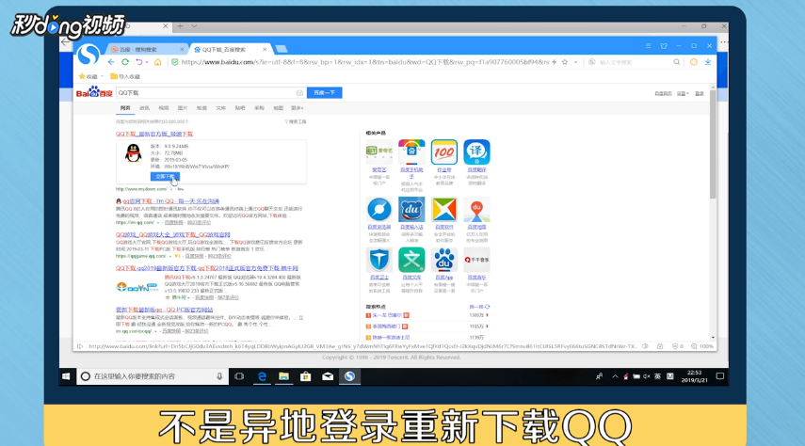
Task: Reload the page with the green refresh icon
Action: (x=125, y=62)
